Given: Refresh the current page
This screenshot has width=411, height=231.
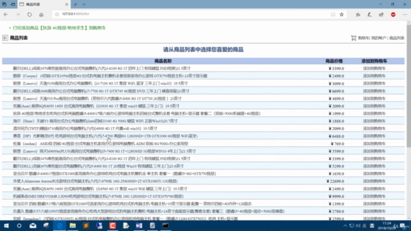Looking at the screenshot, I should click(30, 15).
